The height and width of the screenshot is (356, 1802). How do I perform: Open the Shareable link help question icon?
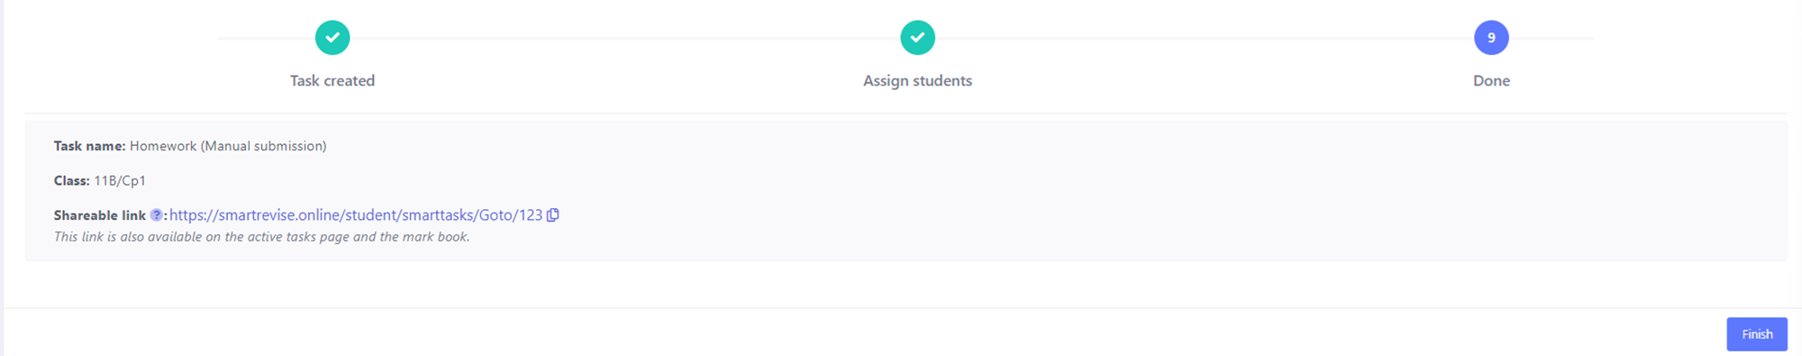tap(156, 215)
